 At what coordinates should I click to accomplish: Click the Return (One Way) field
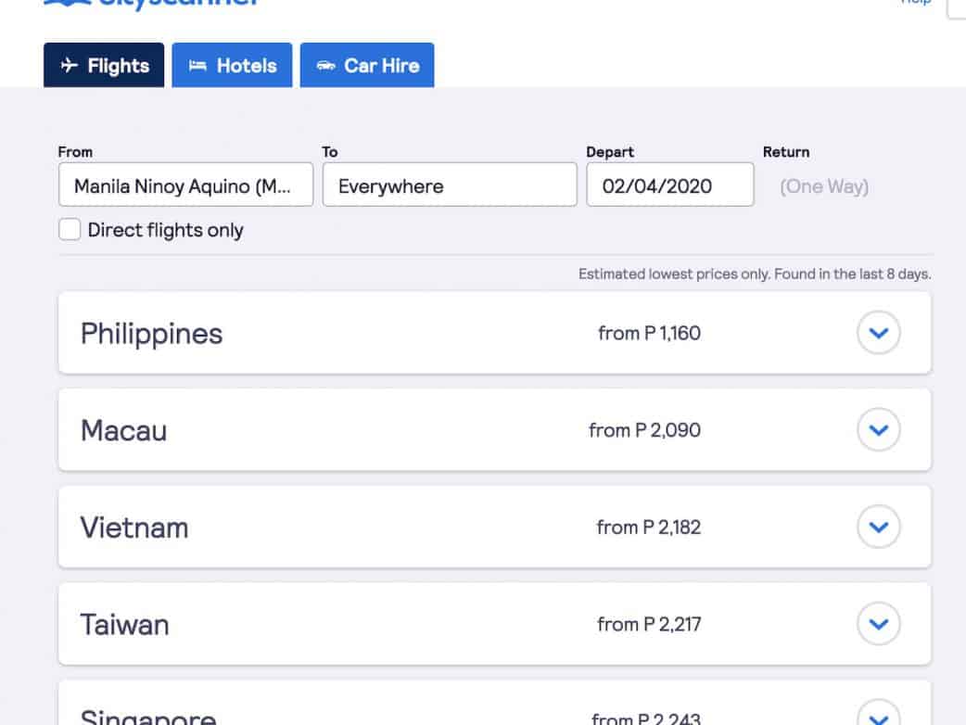pyautogui.click(x=823, y=186)
